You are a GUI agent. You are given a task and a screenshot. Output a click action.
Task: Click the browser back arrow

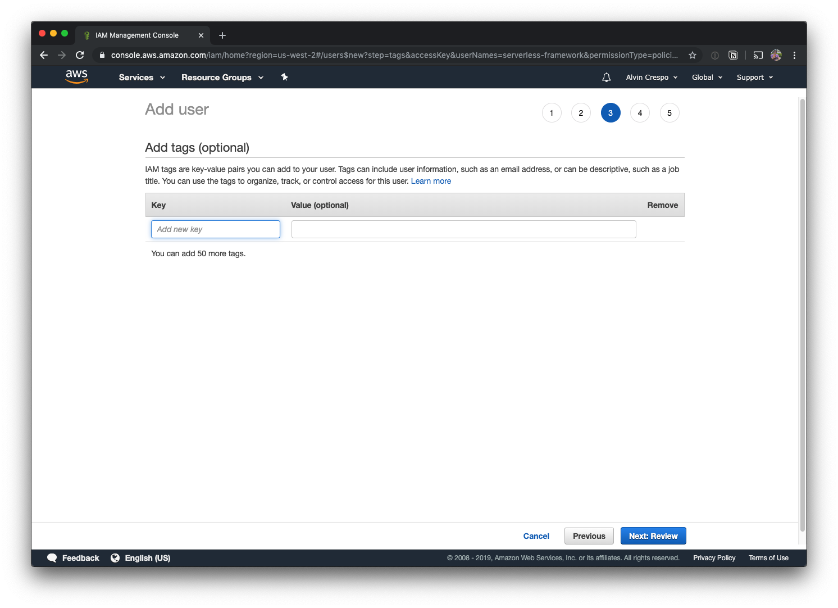tap(44, 55)
